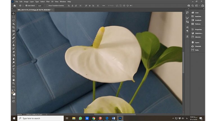Click the foreground color swatch
216x121 pixels.
coord(13,92)
